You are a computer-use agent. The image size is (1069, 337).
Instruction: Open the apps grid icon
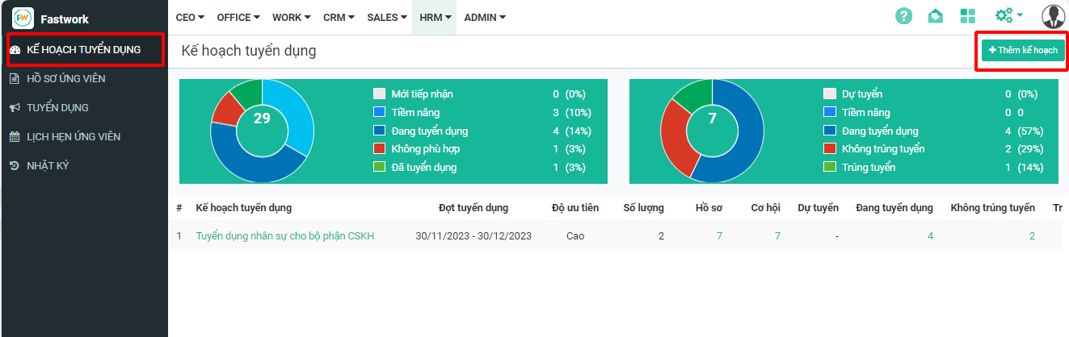pos(967,17)
